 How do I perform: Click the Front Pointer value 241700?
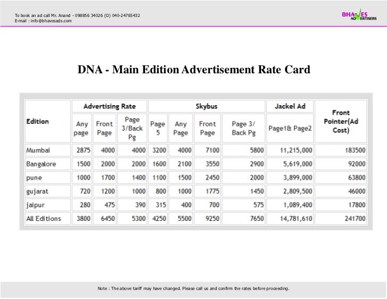355,219
